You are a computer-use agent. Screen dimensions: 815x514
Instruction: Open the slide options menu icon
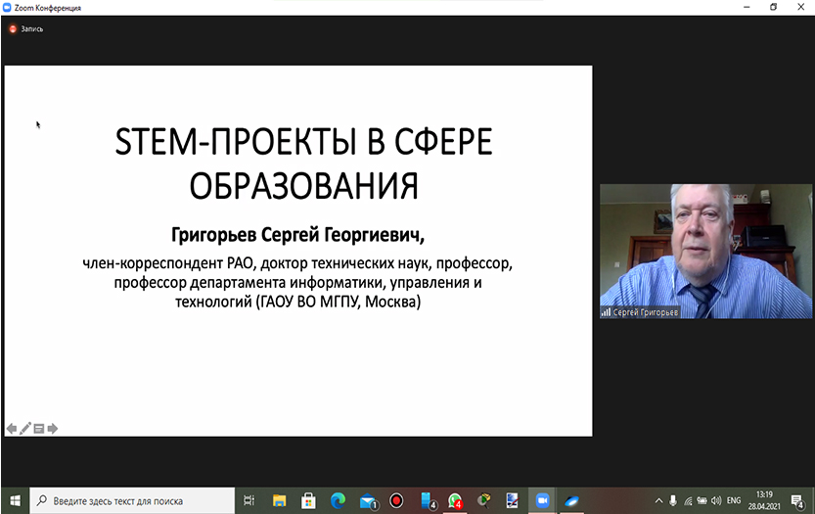[x=39, y=428]
